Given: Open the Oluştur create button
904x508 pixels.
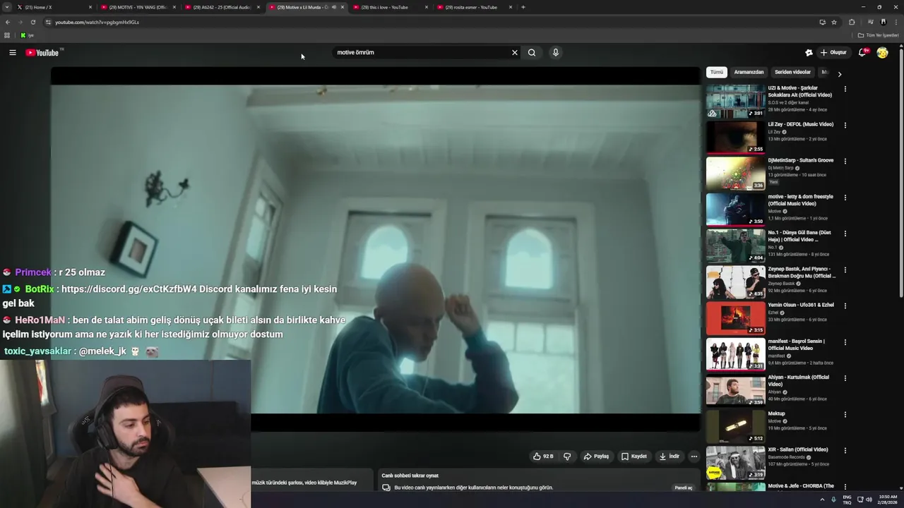Looking at the screenshot, I should tap(833, 52).
